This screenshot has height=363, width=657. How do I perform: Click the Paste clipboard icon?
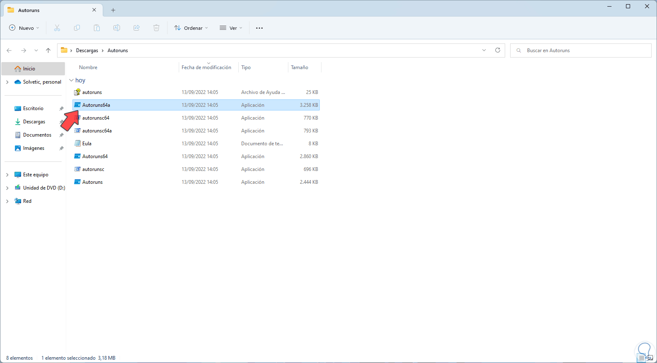point(97,28)
